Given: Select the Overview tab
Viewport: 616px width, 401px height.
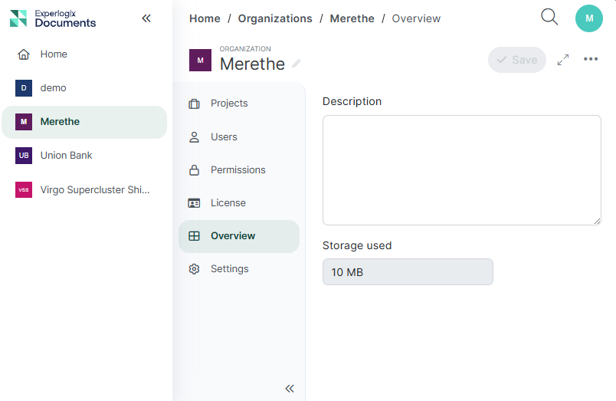Looking at the screenshot, I should click(x=239, y=236).
